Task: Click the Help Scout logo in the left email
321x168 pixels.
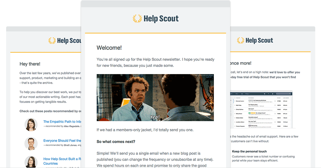Action: click(65, 40)
